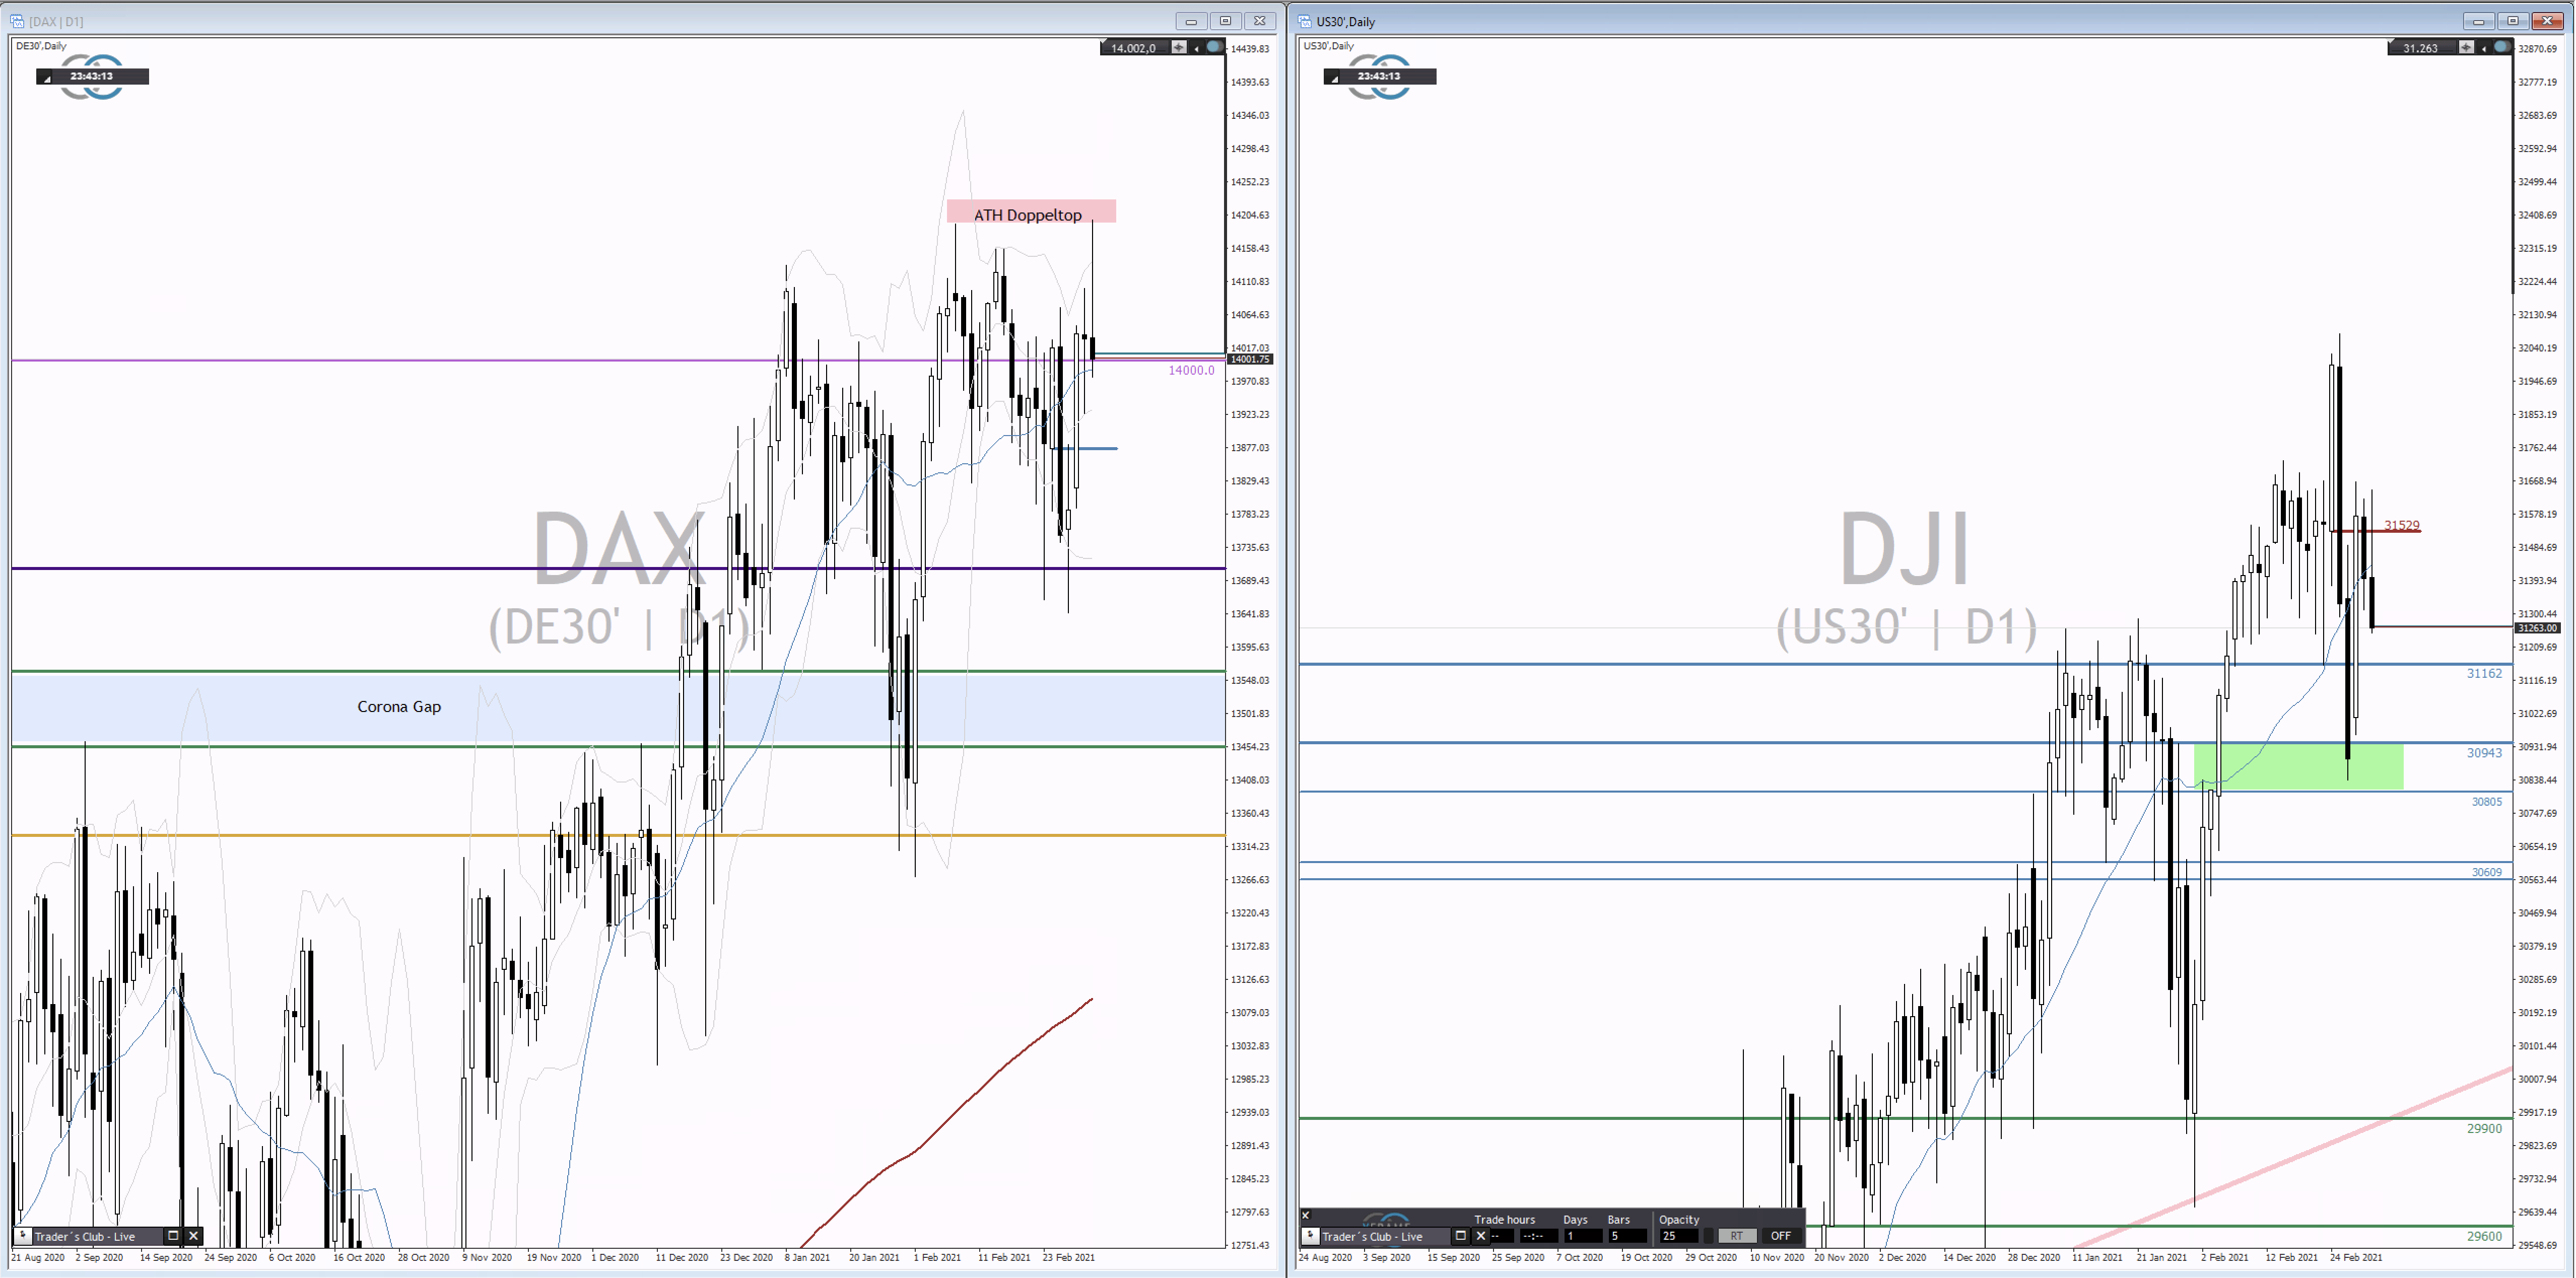Click the 31162 level label
This screenshot has height=1278, width=2576.
point(2484,673)
